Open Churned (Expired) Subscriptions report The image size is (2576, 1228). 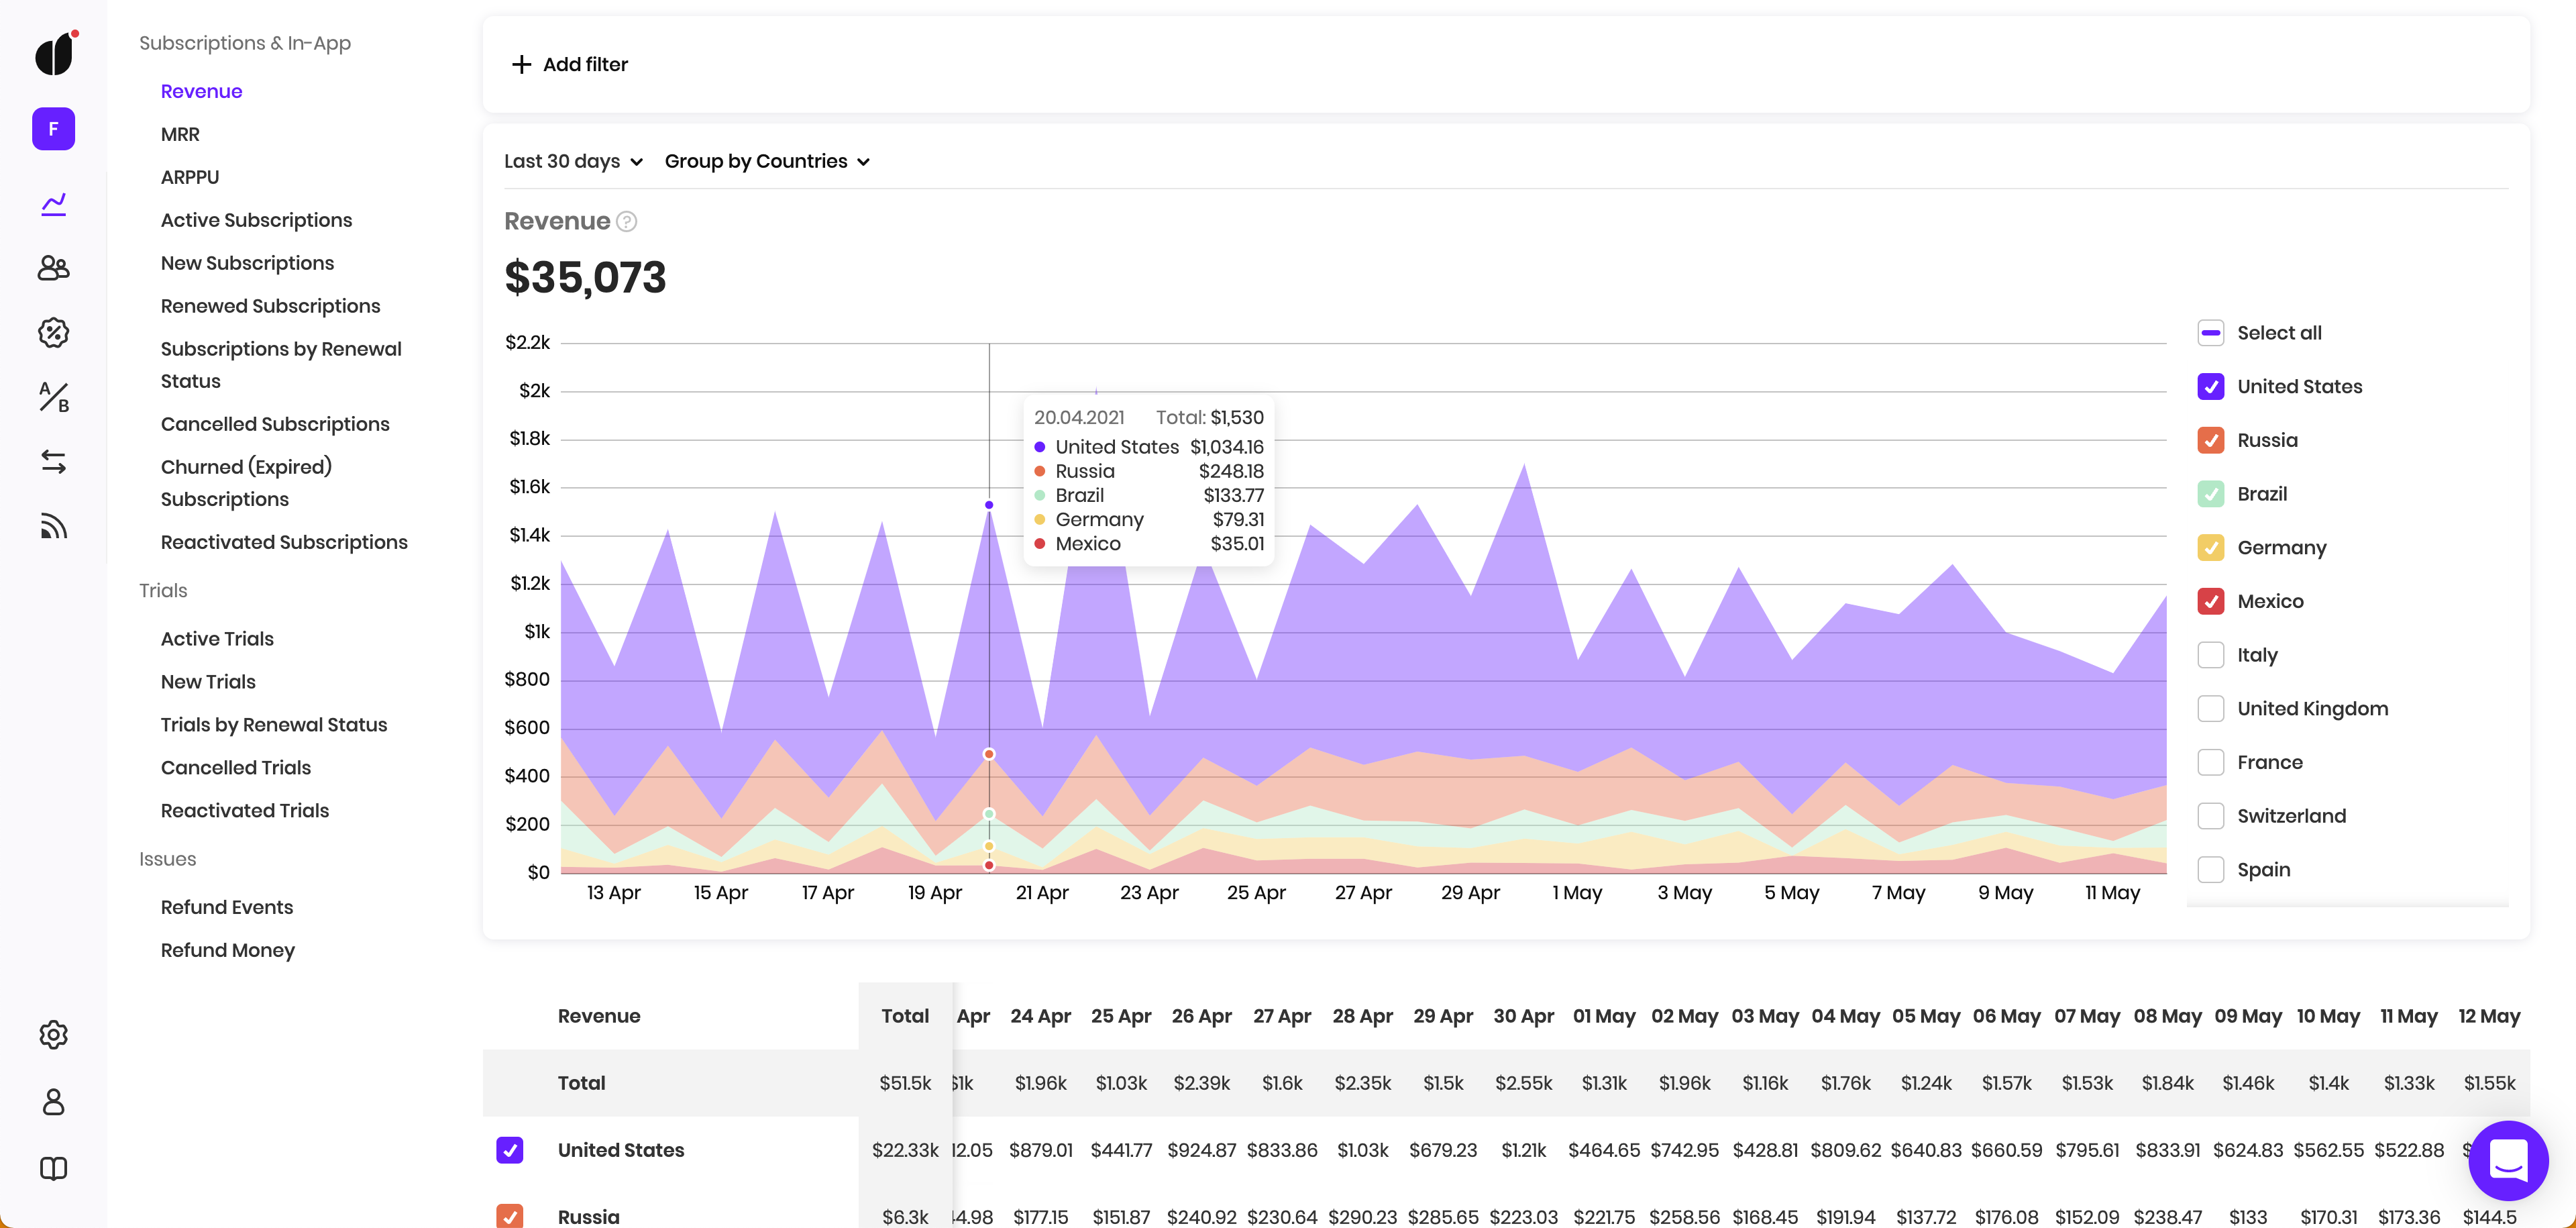246,483
